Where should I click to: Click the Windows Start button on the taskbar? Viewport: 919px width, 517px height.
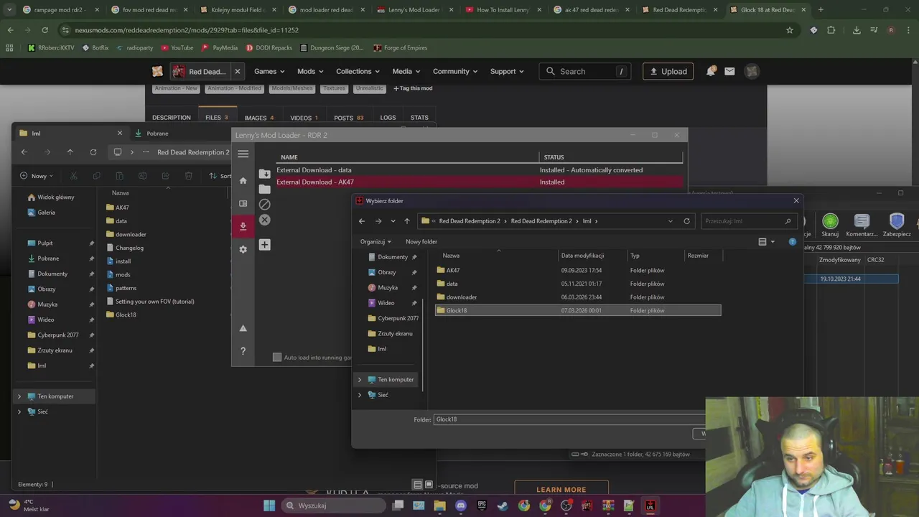[x=269, y=506]
